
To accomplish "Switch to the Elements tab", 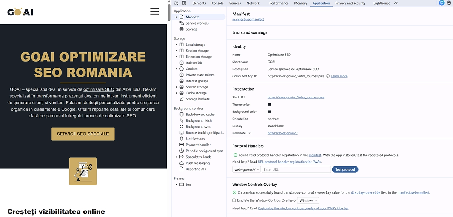I will [199, 3].
